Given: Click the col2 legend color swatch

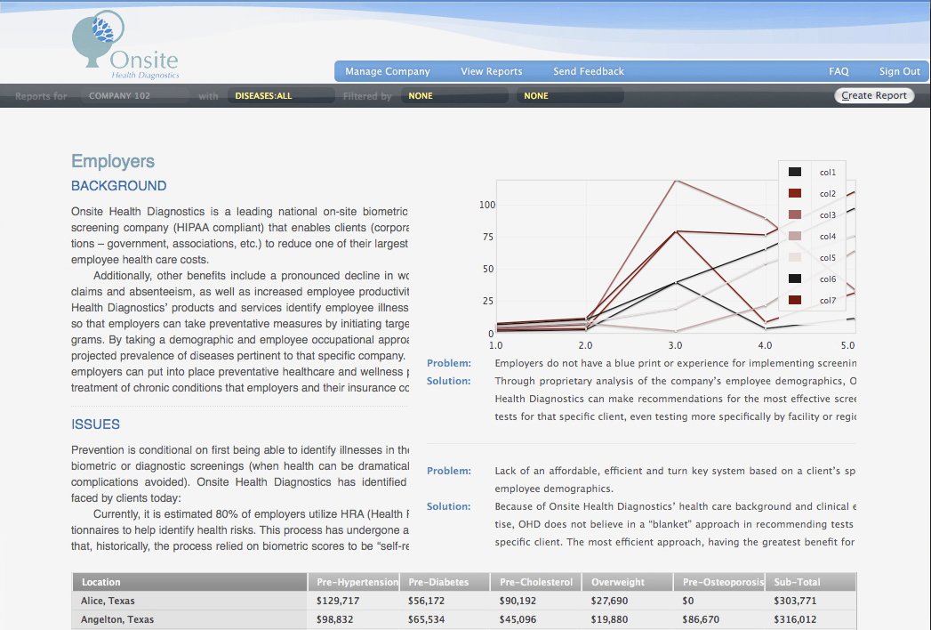Looking at the screenshot, I should tap(795, 193).
